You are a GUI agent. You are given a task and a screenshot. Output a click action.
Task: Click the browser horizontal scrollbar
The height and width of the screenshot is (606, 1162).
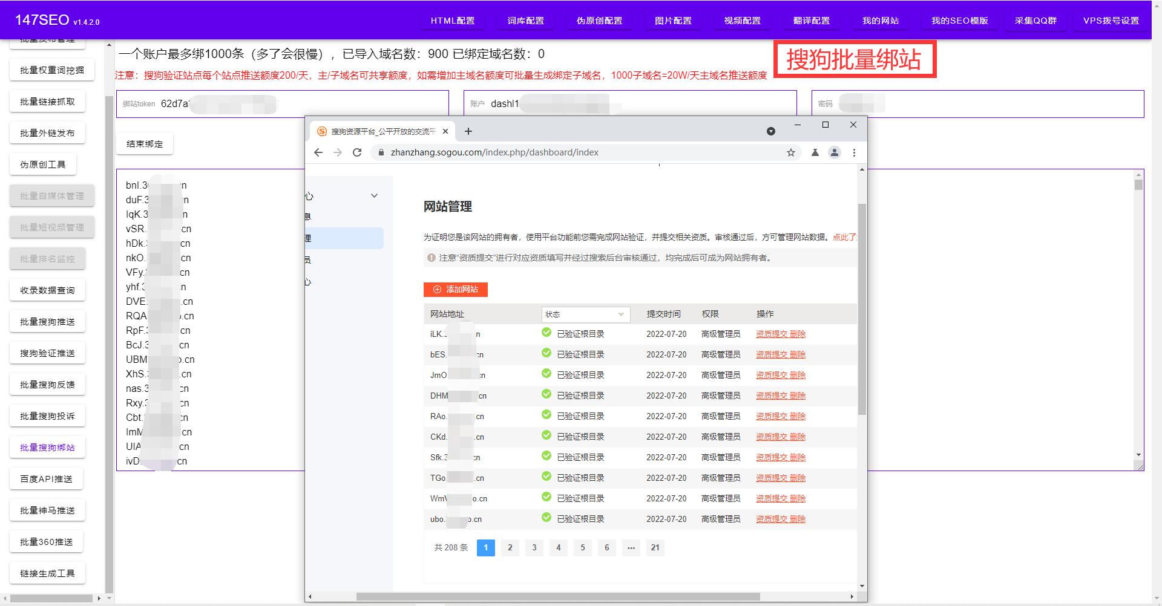pos(558,596)
